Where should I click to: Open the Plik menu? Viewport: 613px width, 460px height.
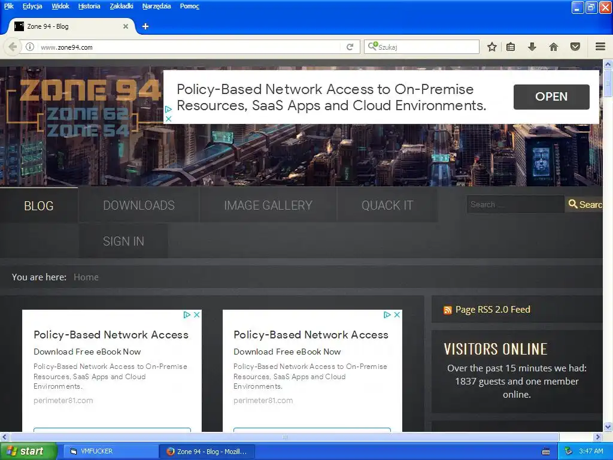point(8,6)
